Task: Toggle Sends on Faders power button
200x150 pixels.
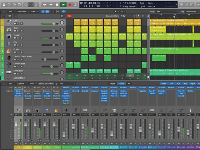Action: click(56, 84)
